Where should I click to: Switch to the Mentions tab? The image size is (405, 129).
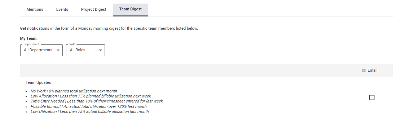coord(35,9)
